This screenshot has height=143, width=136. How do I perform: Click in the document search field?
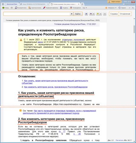tap(37, 14)
